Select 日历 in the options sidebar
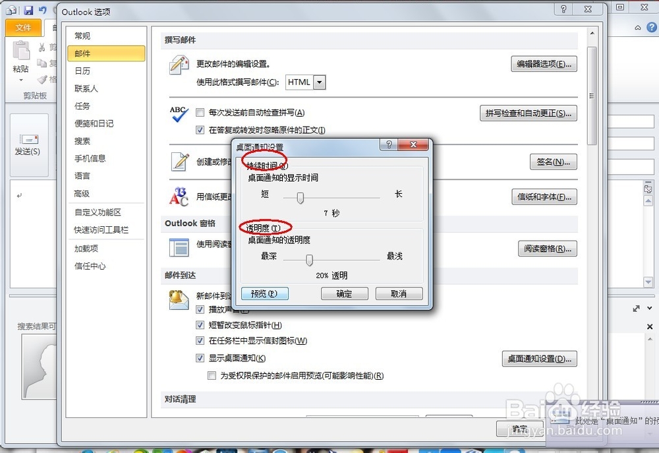 [x=84, y=71]
